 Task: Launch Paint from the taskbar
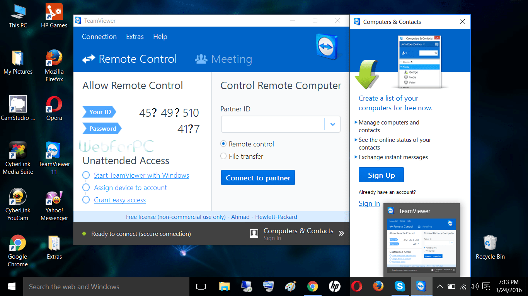tap(290, 286)
